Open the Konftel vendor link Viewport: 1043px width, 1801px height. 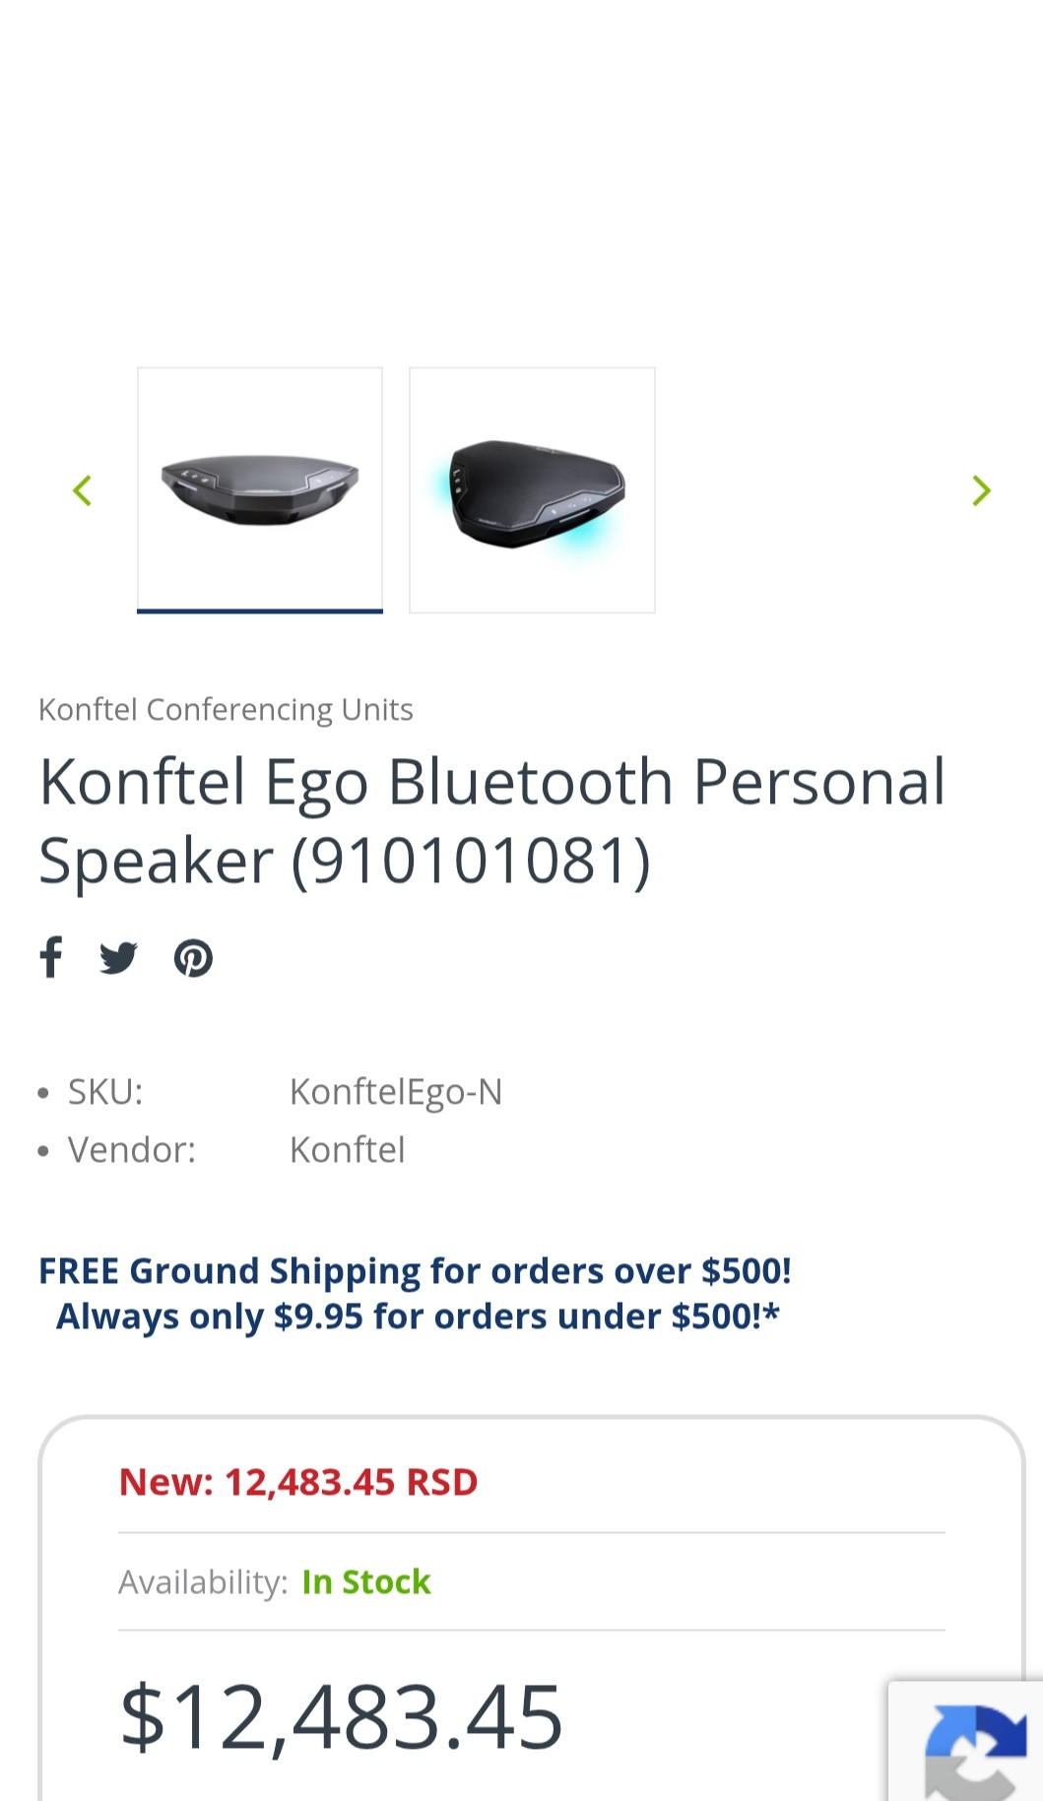pyautogui.click(x=348, y=1149)
